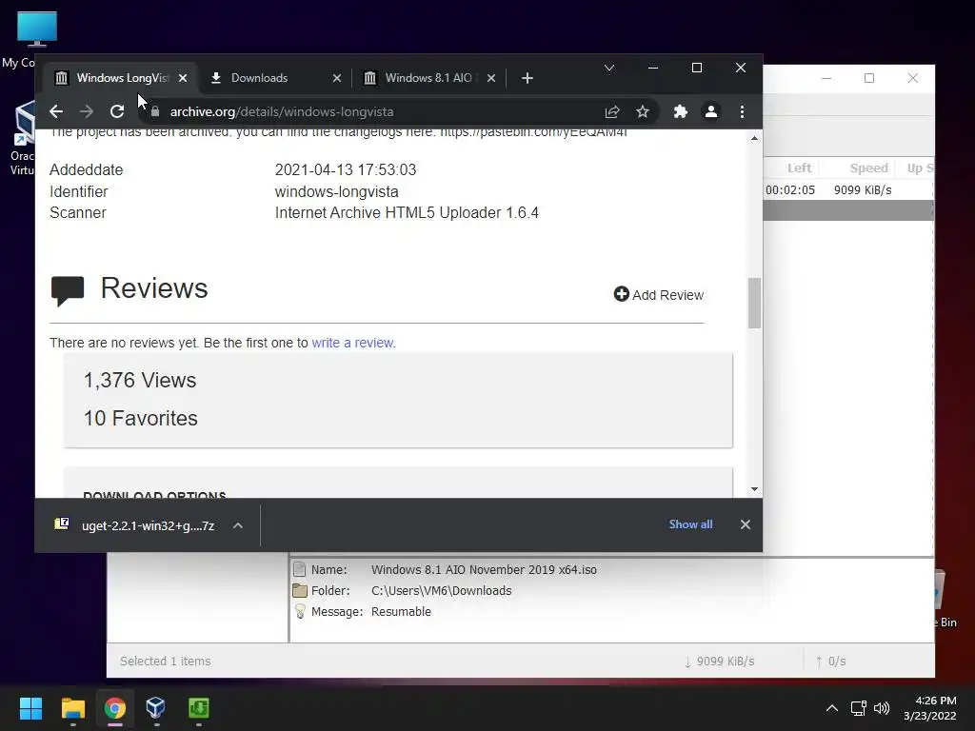Go back in Chrome browser

click(x=56, y=112)
